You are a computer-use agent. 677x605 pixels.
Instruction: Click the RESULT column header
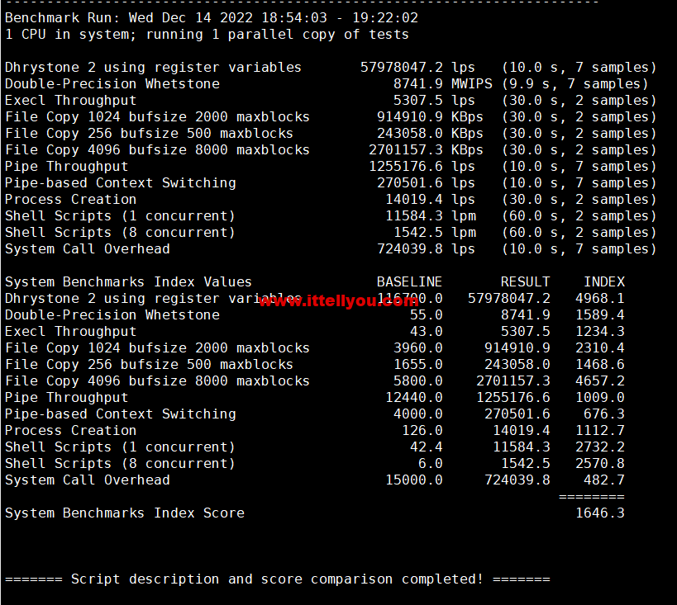pyautogui.click(x=525, y=281)
